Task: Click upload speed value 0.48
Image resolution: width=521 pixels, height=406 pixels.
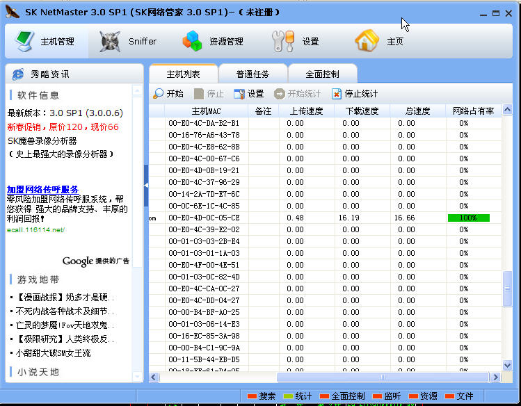Action: [295, 218]
